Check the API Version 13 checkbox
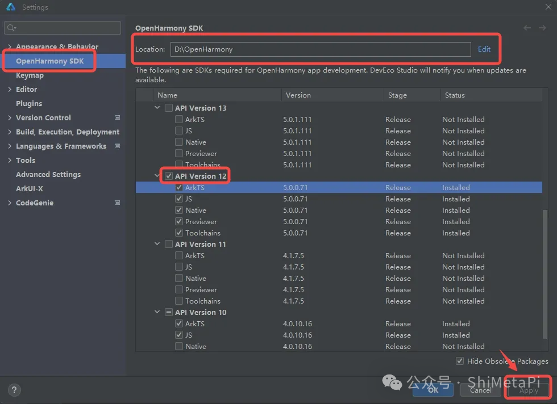Viewport: 557px width, 404px height. pyautogui.click(x=169, y=108)
